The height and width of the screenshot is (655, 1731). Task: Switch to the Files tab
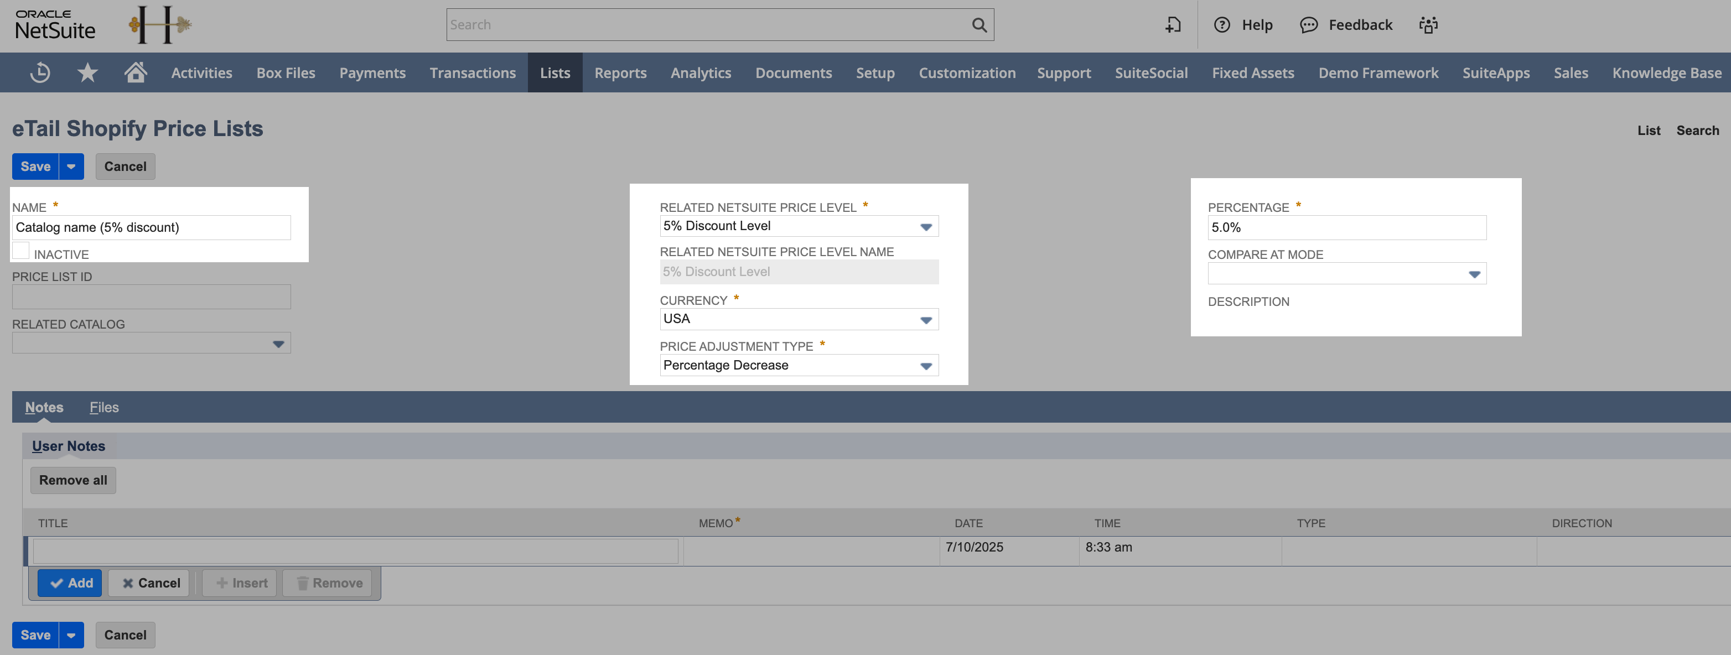pos(104,407)
